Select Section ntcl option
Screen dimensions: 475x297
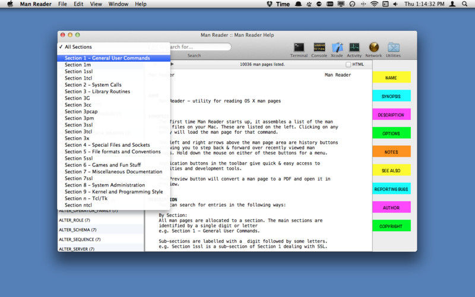pos(113,205)
